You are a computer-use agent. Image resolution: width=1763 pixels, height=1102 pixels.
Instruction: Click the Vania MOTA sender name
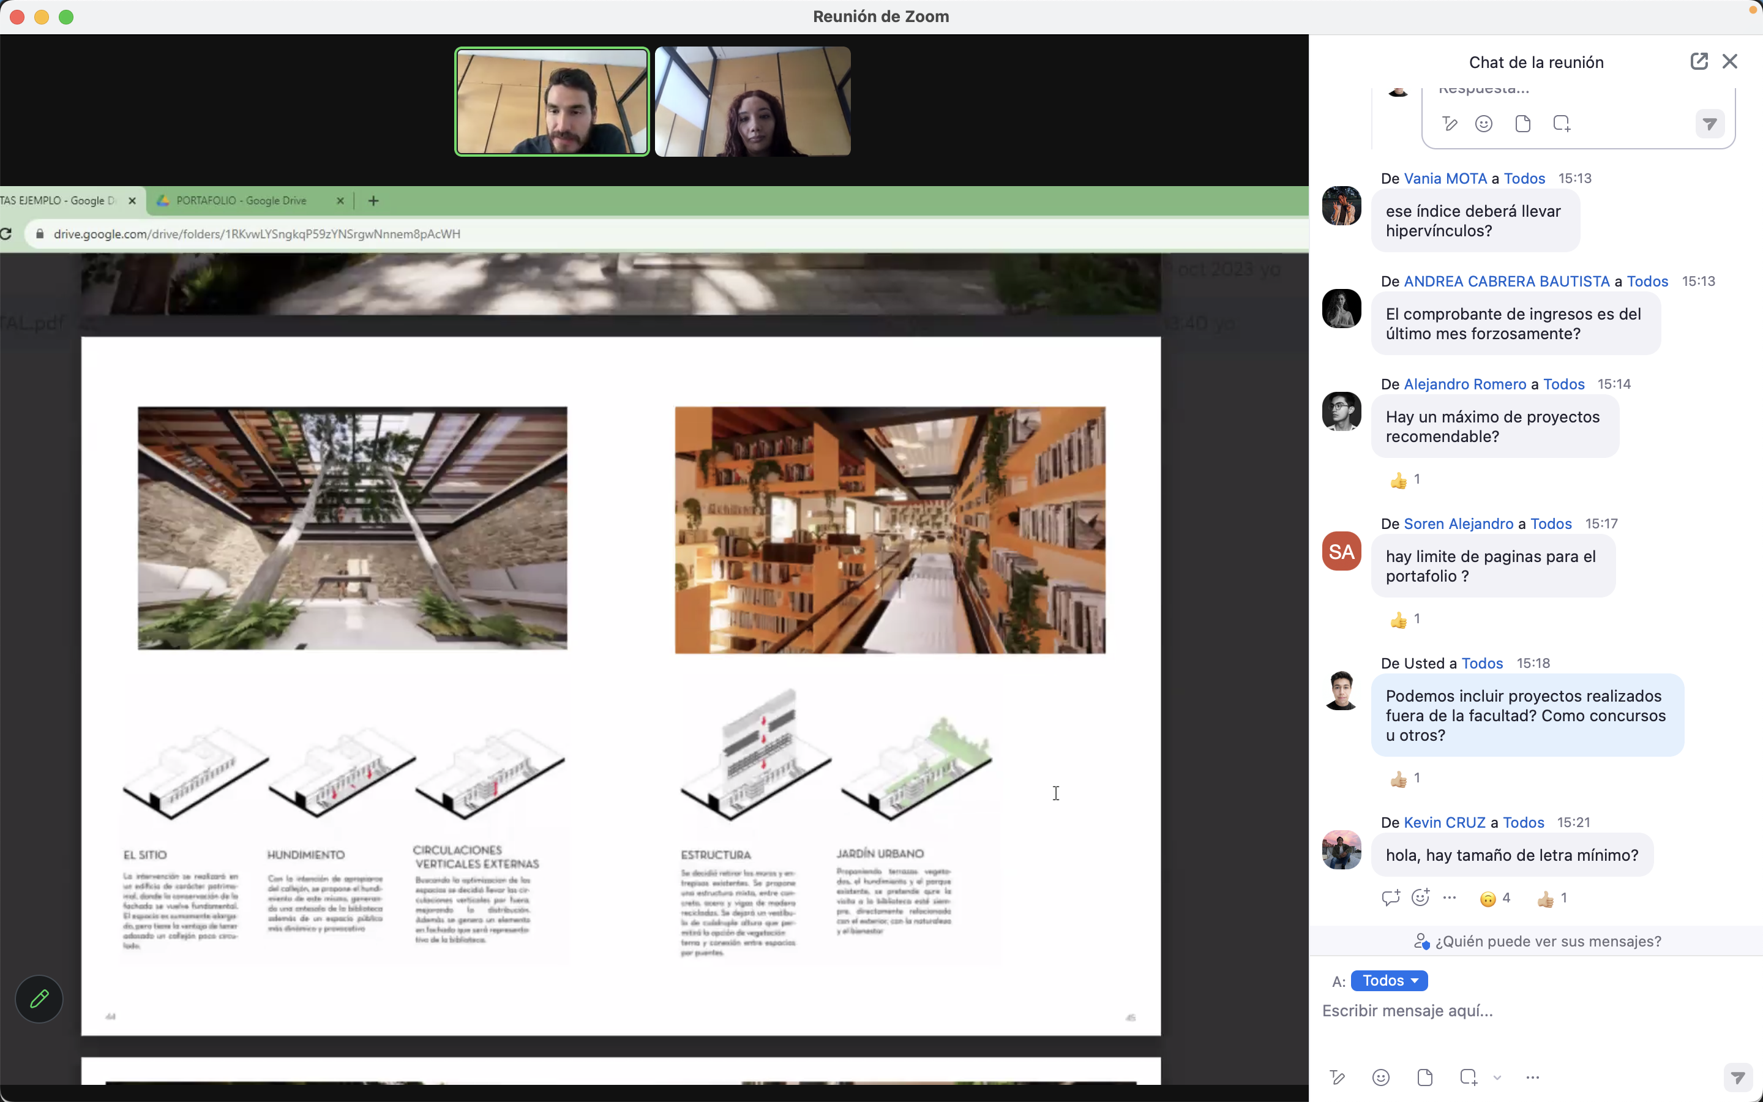tap(1445, 179)
